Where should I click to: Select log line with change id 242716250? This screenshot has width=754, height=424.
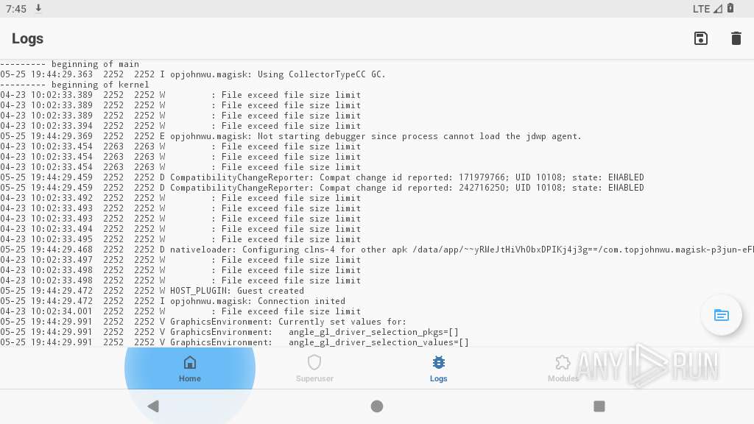(323, 188)
